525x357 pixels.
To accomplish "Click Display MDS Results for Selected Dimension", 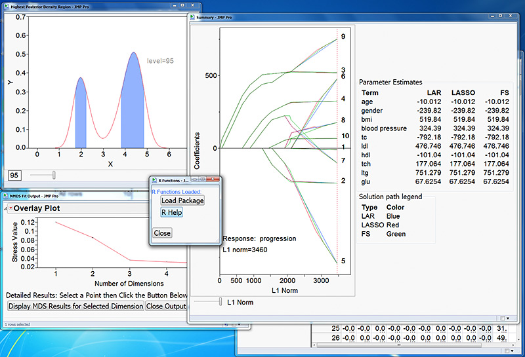I will click(x=75, y=306).
